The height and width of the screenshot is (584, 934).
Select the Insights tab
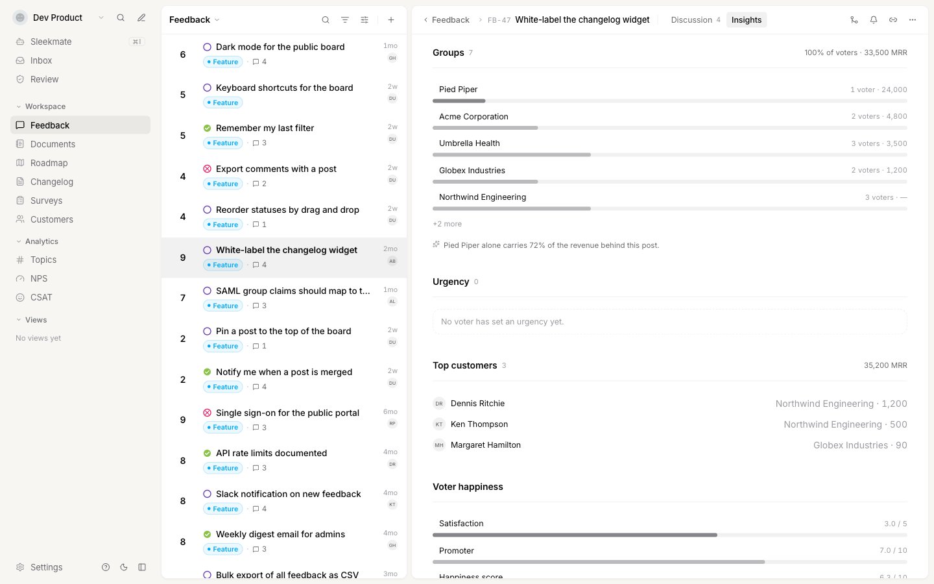click(747, 20)
